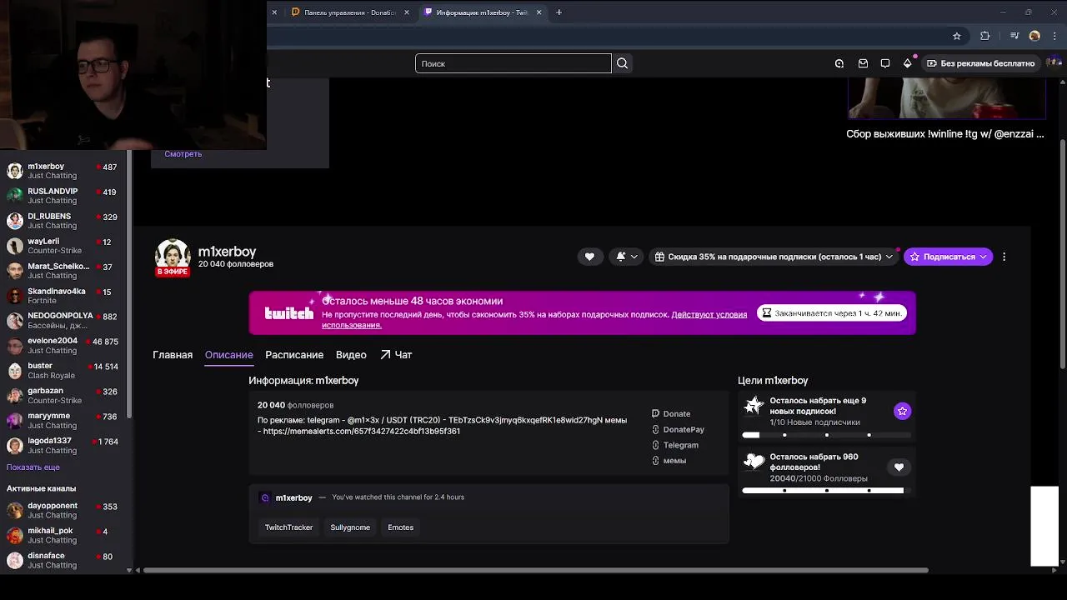Screen dimensions: 1067x600
Task: Open evelone2004 sidebar channel
Action: click(63, 345)
